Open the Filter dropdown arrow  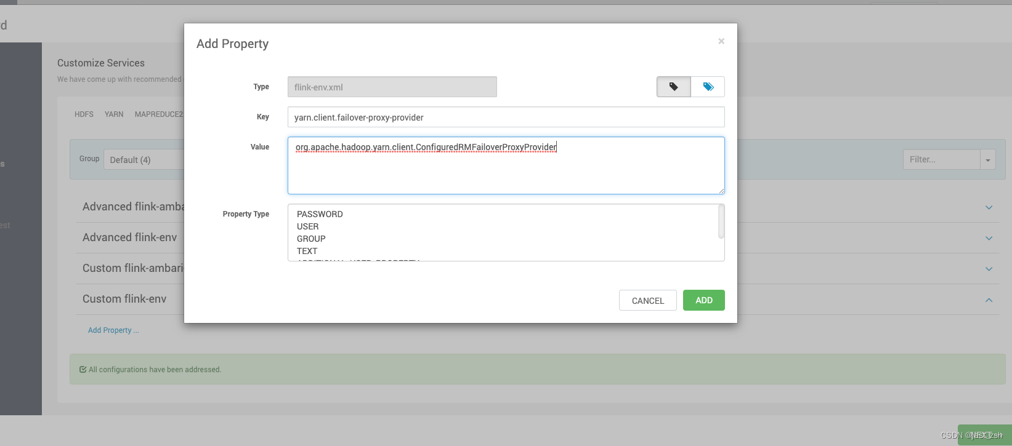click(988, 159)
